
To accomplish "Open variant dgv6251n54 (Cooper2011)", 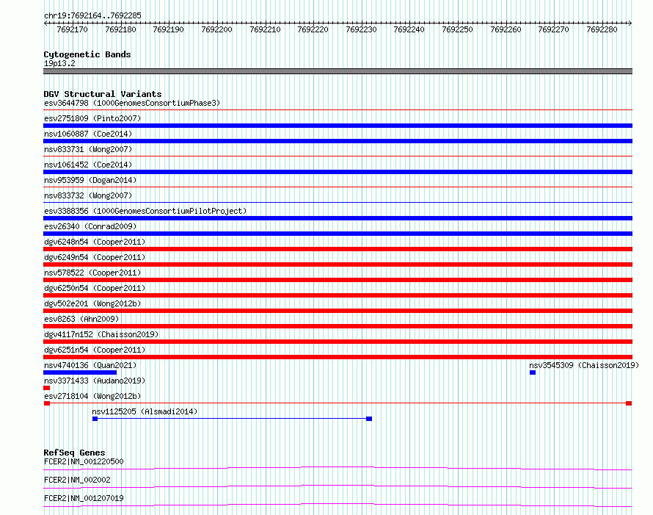I will click(x=95, y=350).
